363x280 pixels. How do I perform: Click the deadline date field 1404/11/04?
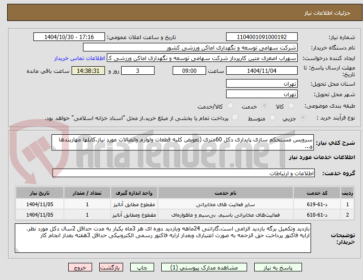(261, 70)
